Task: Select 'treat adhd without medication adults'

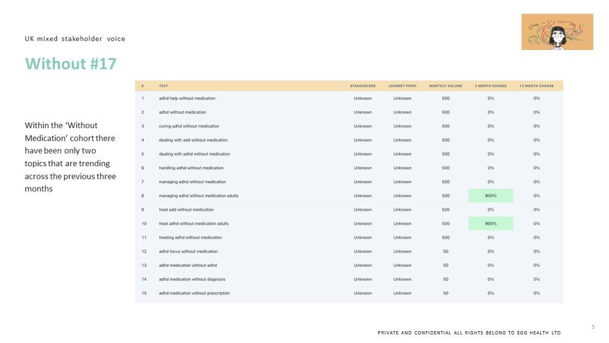Action: [x=194, y=224]
